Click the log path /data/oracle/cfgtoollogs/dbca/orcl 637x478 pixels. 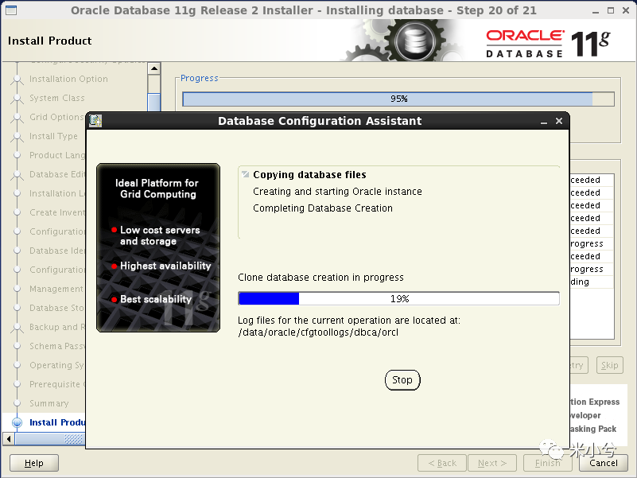pos(318,332)
